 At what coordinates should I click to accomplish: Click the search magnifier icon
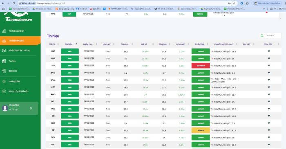click(x=262, y=35)
